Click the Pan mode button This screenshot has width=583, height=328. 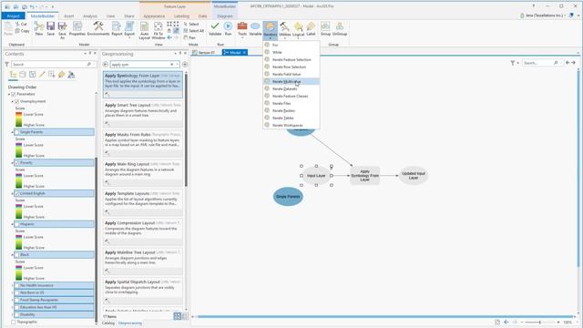pos(189,37)
